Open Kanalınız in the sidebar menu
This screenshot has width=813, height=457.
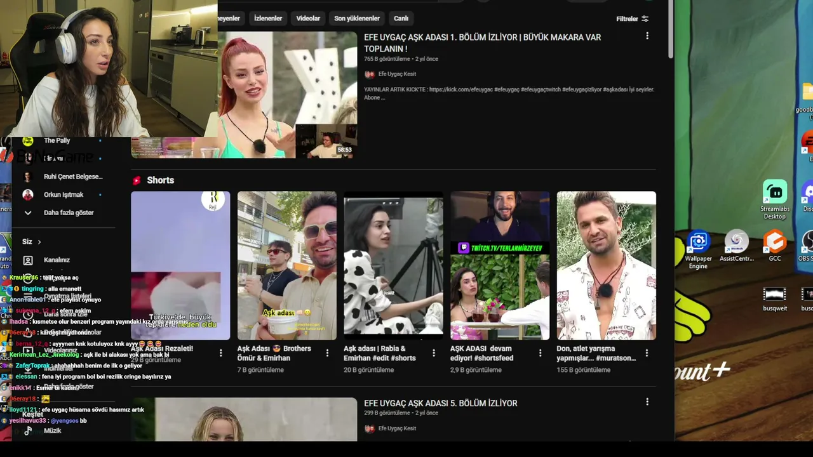coord(57,260)
